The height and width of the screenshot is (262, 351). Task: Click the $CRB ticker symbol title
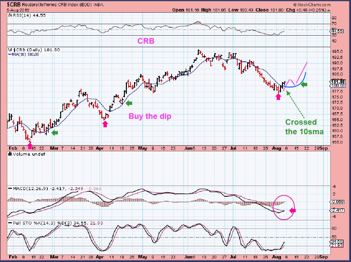[x=14, y=5]
